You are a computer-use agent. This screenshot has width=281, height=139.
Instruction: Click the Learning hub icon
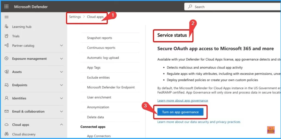(7, 26)
